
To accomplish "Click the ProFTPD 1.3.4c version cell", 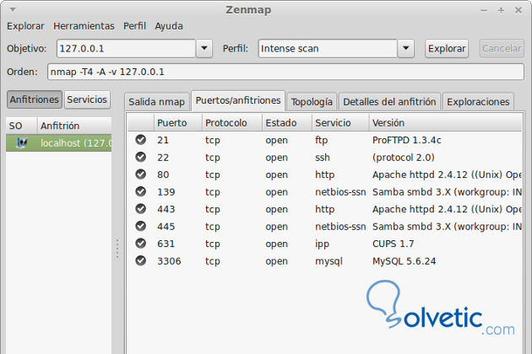I will point(406,140).
